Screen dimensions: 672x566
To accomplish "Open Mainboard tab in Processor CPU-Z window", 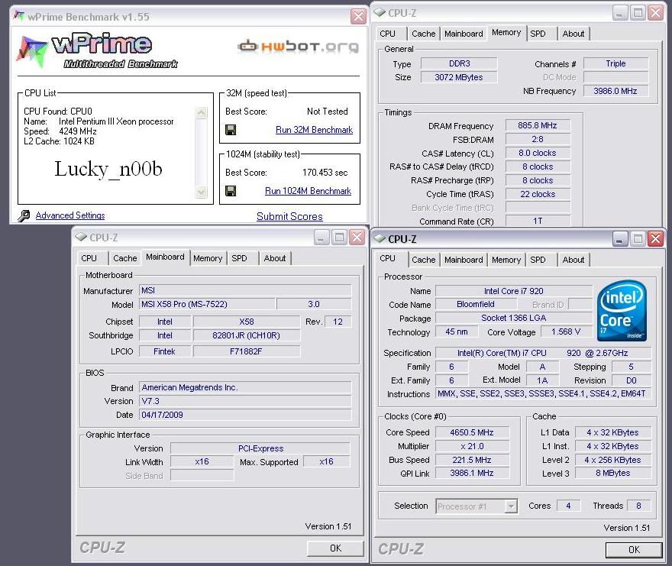I will coord(464,260).
